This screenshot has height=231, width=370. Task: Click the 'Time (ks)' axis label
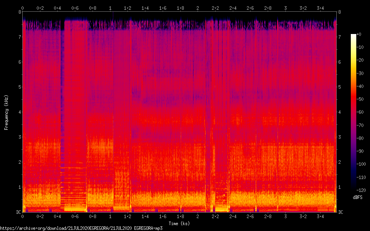(x=179, y=224)
